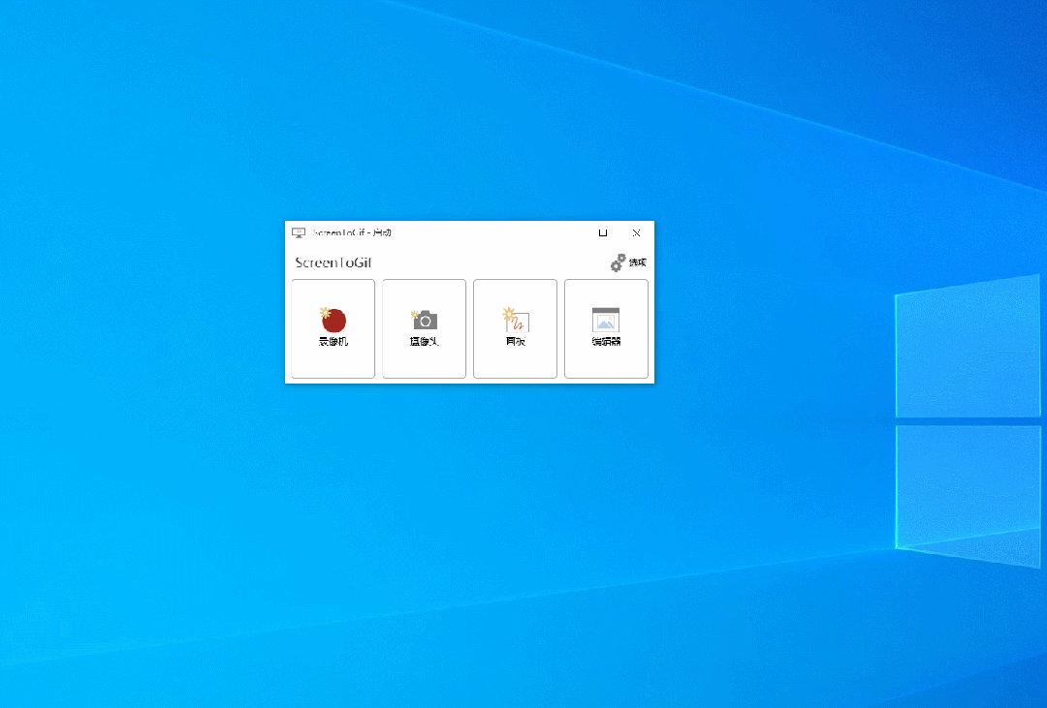1047x708 pixels.
Task: Close the ScreenToGif startup window
Action: point(636,232)
